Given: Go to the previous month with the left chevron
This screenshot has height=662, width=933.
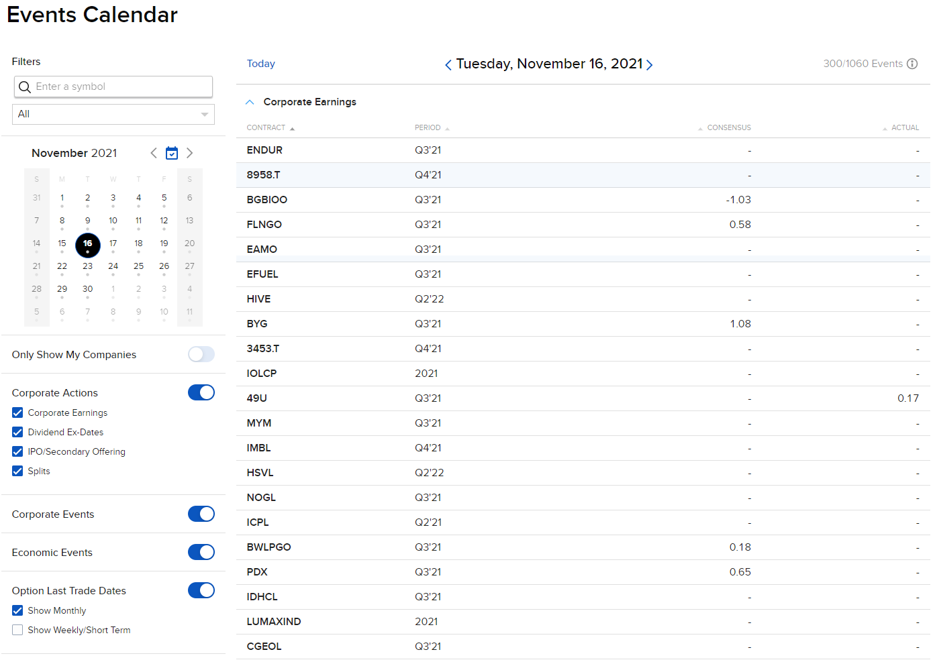Looking at the screenshot, I should pos(153,153).
